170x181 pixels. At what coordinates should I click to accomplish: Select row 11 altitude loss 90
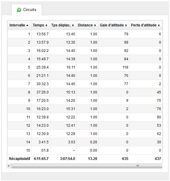click(159, 117)
